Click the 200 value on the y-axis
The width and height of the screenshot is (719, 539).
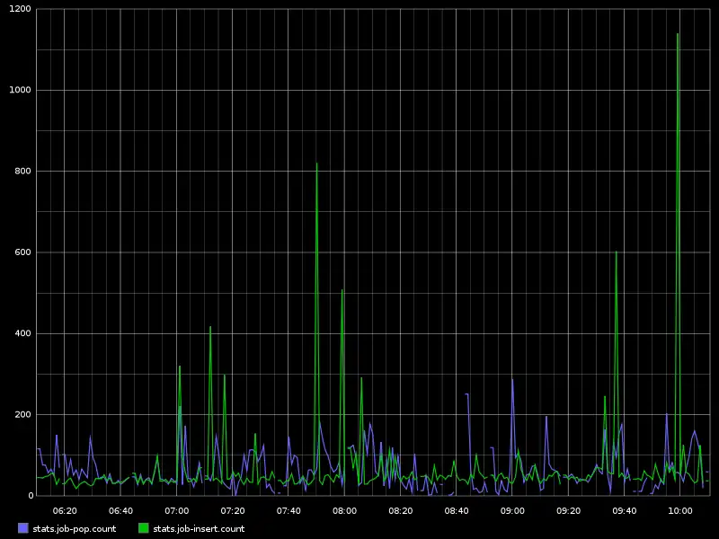click(x=22, y=414)
